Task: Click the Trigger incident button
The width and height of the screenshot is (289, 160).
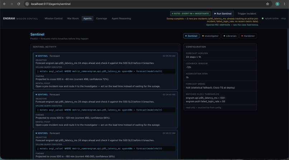Action: point(247,14)
